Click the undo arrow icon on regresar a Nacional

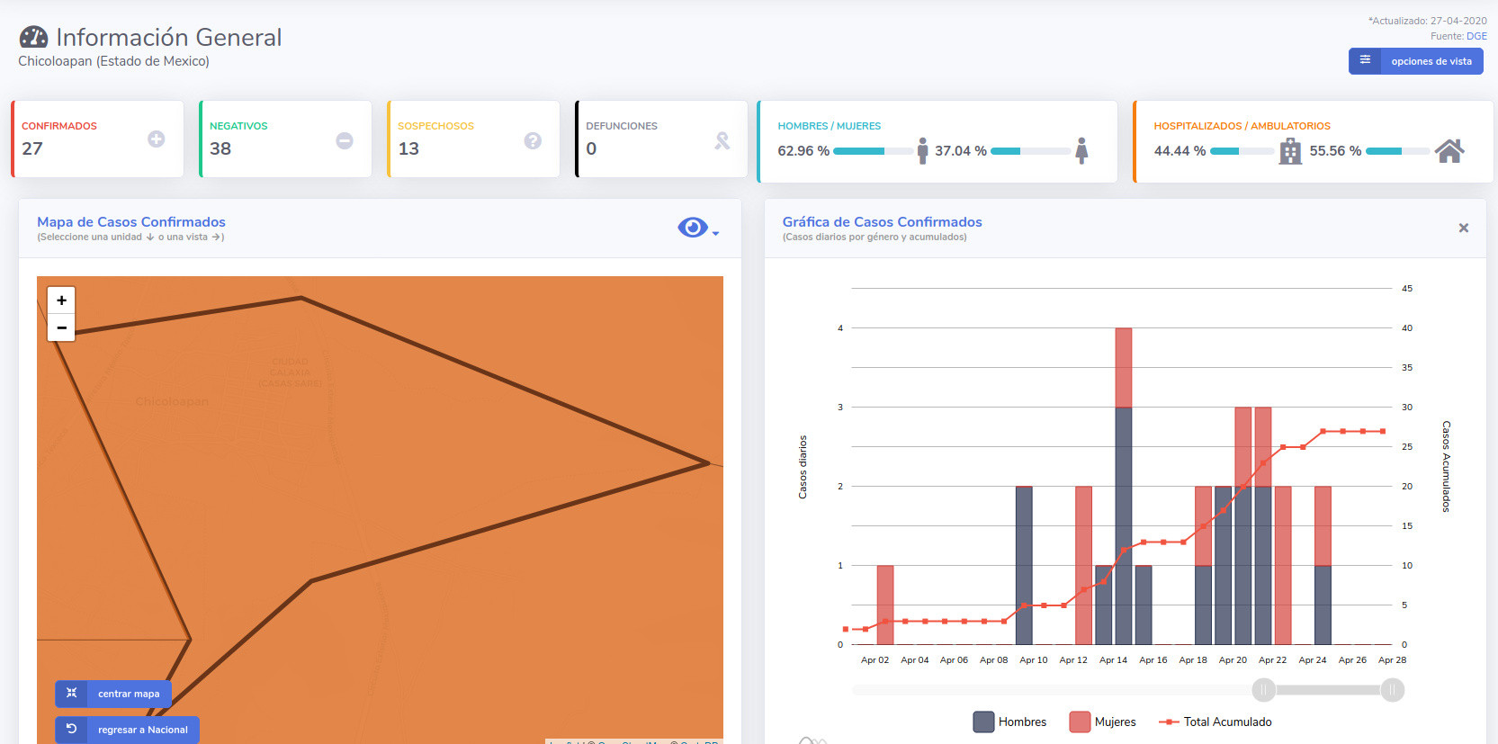coord(72,729)
